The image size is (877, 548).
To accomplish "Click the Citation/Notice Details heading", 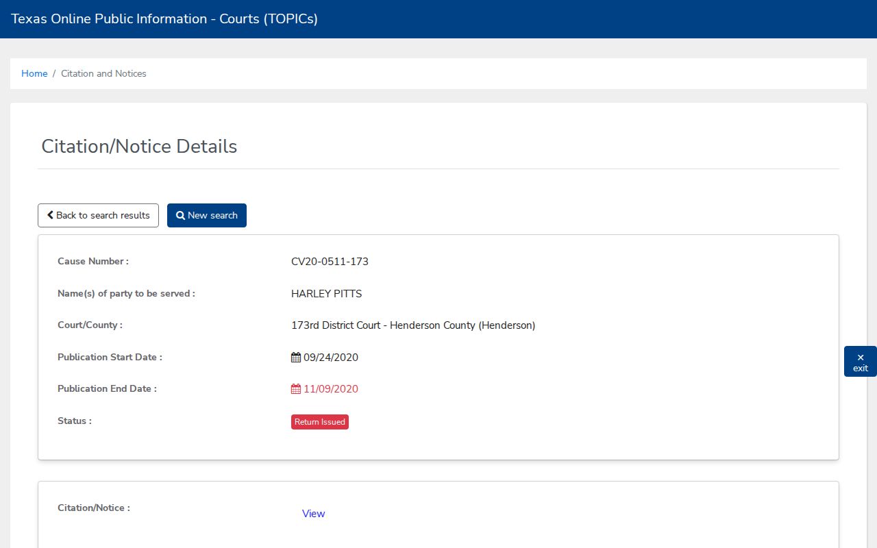I will click(139, 146).
